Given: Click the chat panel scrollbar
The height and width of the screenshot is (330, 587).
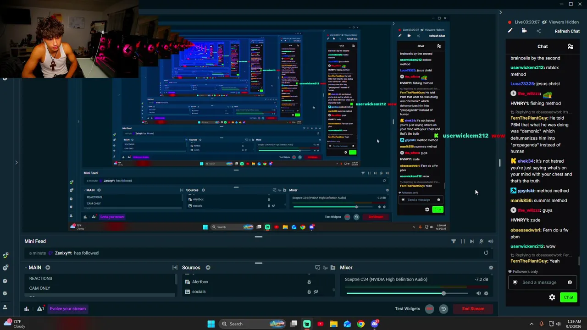Looking at the screenshot, I should click(x=579, y=260).
